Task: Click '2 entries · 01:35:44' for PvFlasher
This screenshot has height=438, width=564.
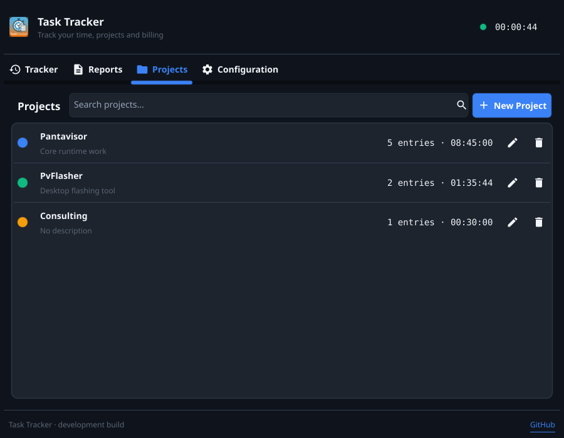Action: [x=440, y=183]
